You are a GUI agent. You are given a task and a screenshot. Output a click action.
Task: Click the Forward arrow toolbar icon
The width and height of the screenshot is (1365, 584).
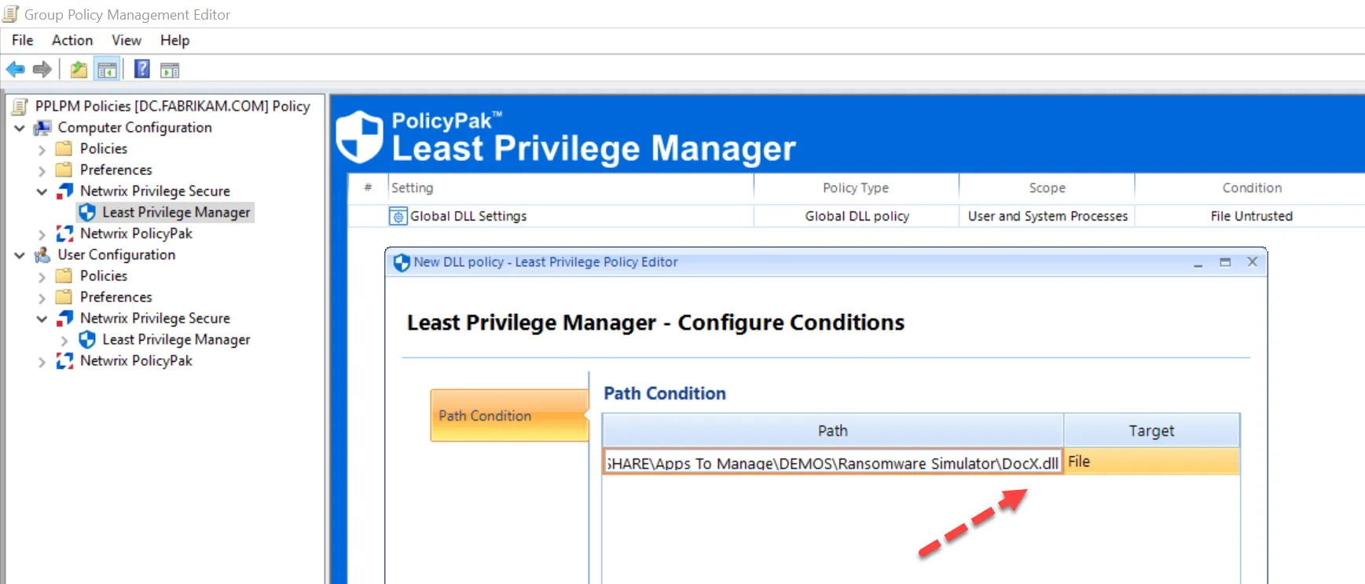(42, 70)
